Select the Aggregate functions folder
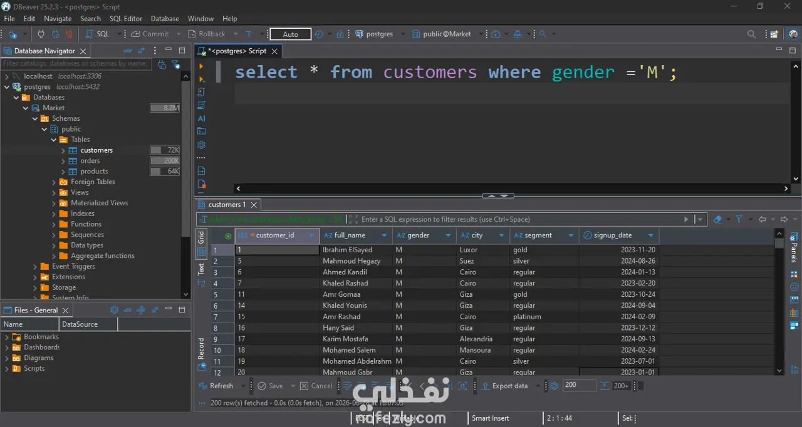Screen dimensions: 802x427 102,256
